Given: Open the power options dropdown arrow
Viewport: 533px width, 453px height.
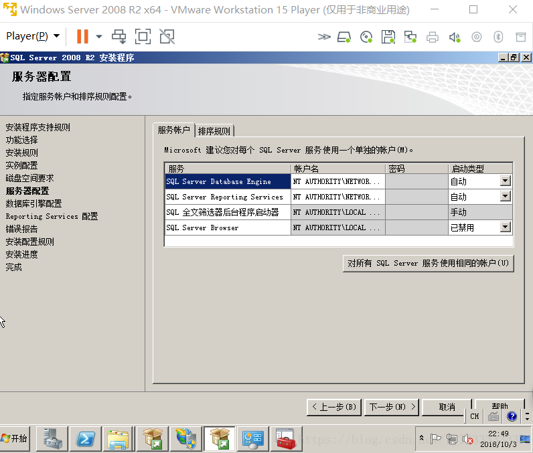Looking at the screenshot, I should point(99,36).
